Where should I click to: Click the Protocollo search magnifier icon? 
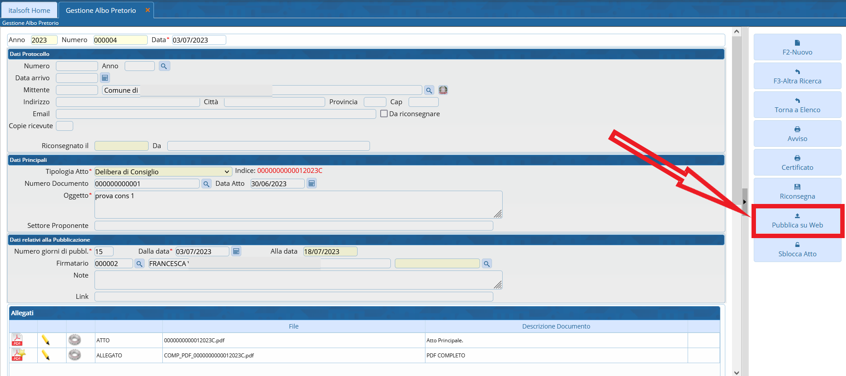pos(164,66)
